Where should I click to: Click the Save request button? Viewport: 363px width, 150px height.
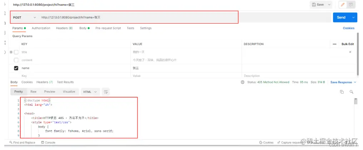pyautogui.click(x=318, y=5)
